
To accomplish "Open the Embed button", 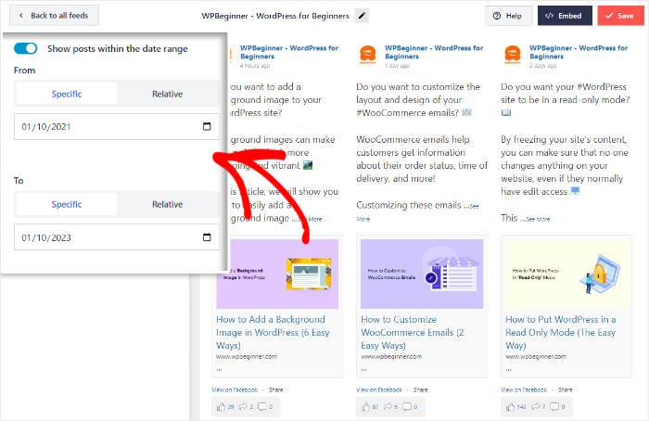I will point(565,16).
